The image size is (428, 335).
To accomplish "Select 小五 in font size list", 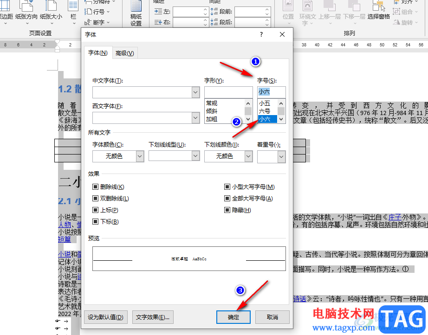I will [x=265, y=103].
